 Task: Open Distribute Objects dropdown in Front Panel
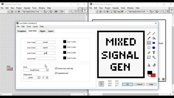pos(51,11)
